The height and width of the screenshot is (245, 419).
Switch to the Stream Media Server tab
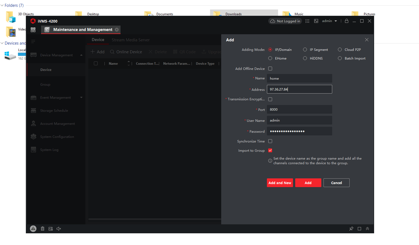coord(131,40)
